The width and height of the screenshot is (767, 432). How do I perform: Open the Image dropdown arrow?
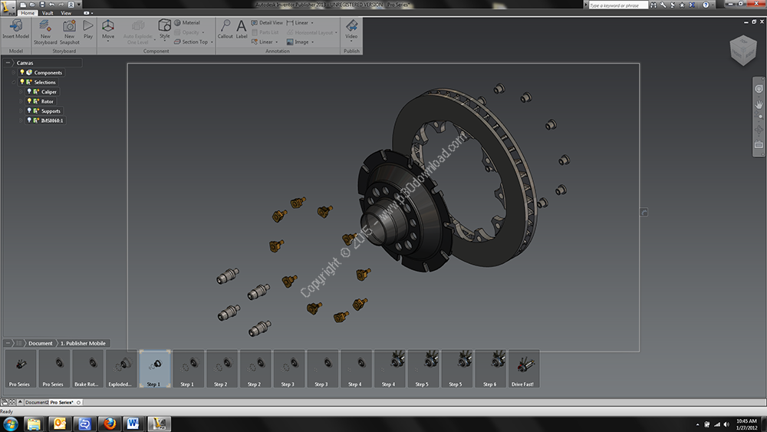coord(313,42)
